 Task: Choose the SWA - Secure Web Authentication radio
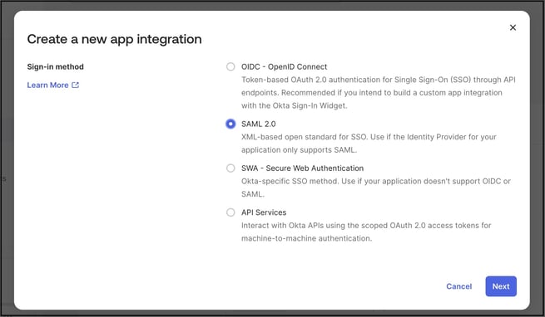(230, 168)
